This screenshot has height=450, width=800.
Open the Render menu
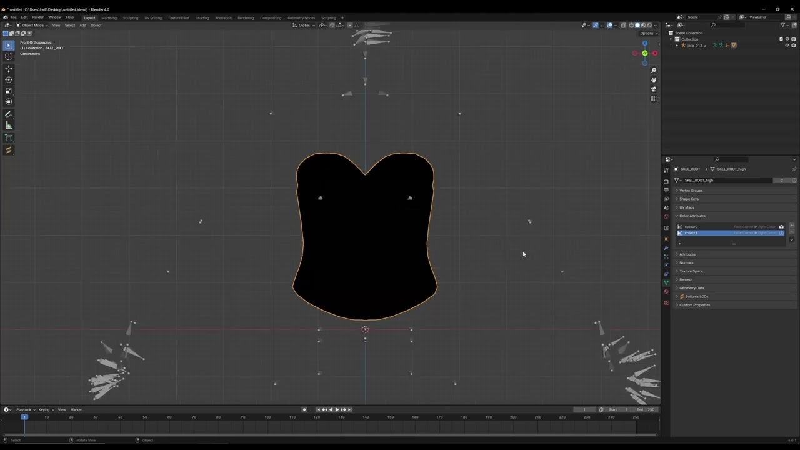(38, 17)
